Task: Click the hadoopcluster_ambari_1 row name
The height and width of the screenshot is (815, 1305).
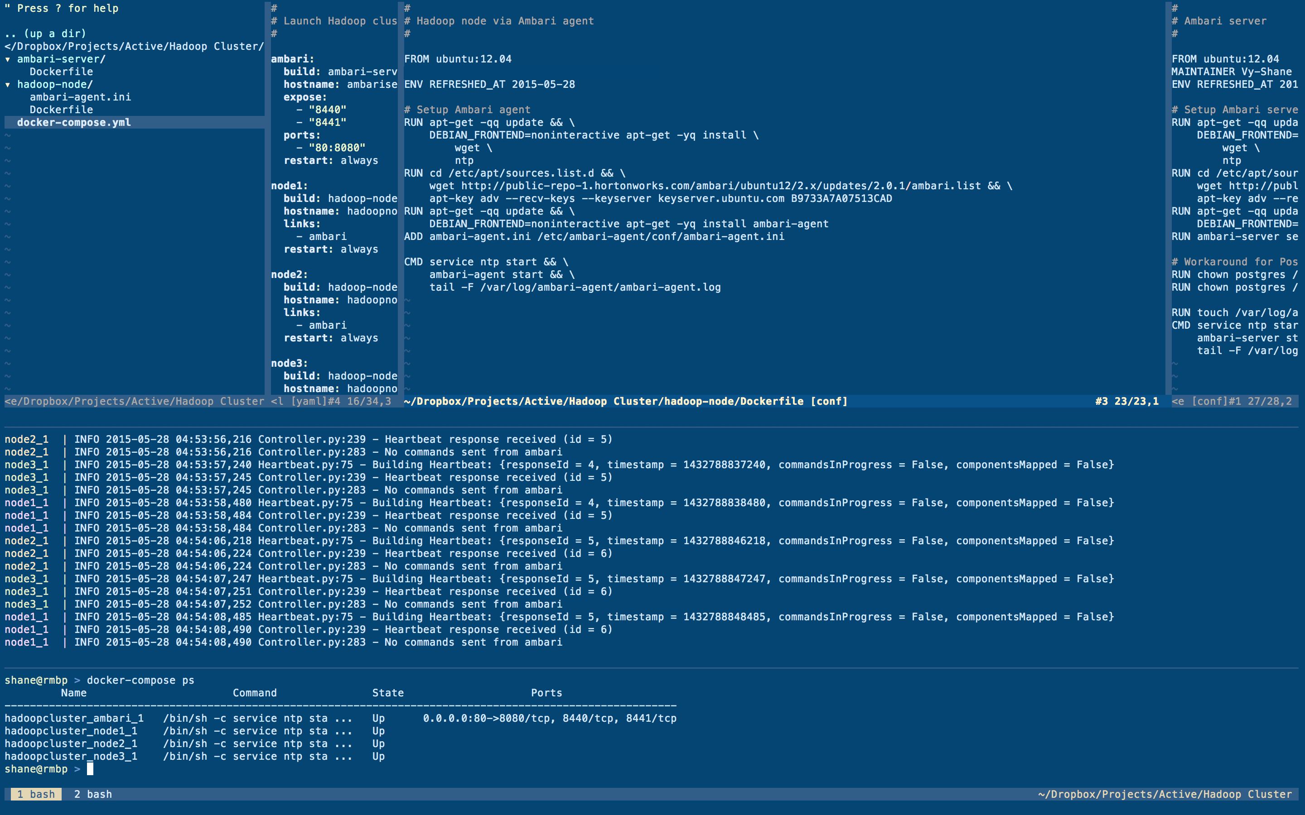Action: click(x=74, y=719)
